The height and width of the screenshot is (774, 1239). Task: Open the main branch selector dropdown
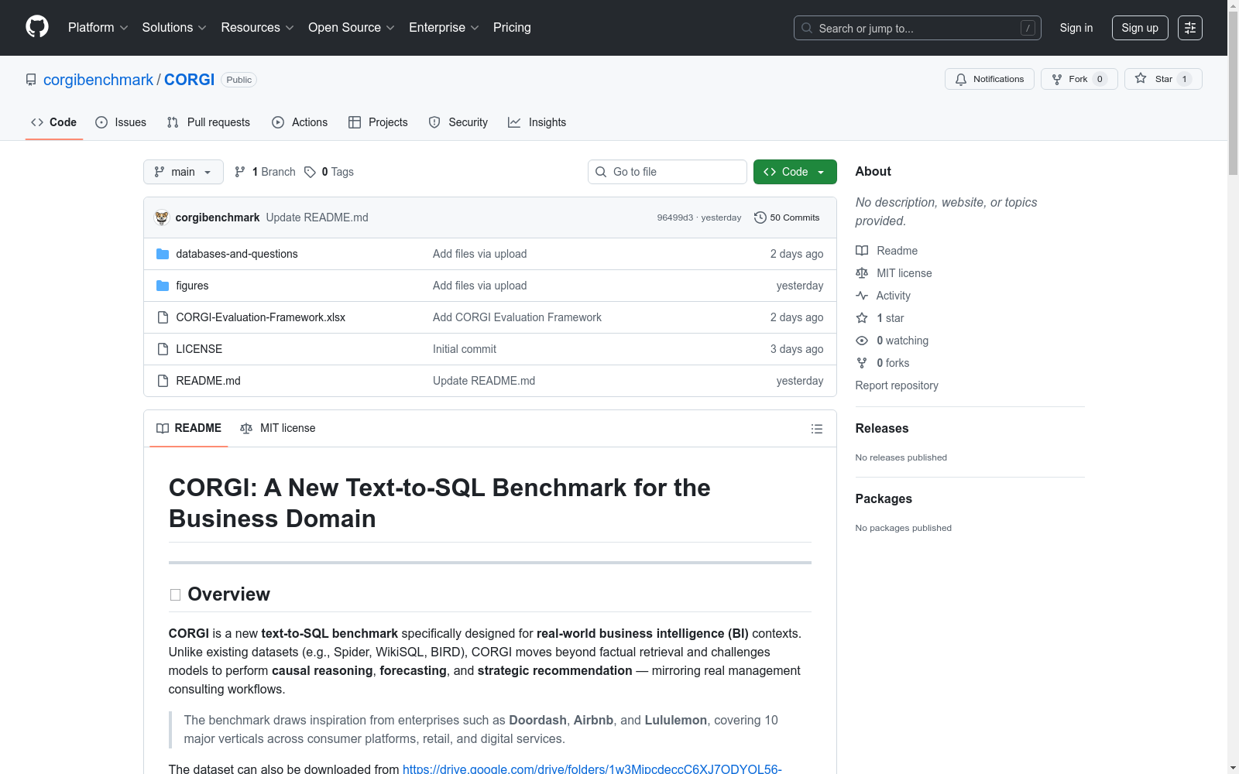[184, 172]
